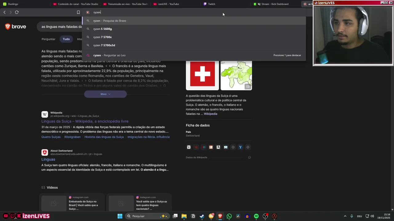Open the quatro línguas nacionais video card
The width and height of the screenshot is (394, 221).
coord(139,203)
